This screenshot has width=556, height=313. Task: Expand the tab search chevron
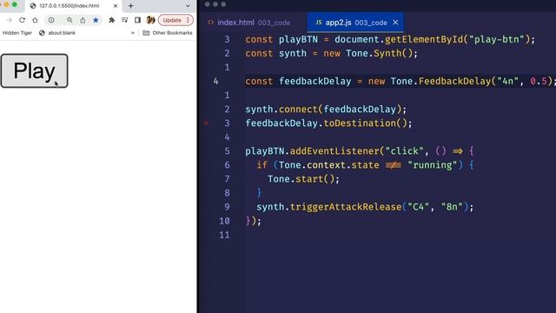pos(188,6)
